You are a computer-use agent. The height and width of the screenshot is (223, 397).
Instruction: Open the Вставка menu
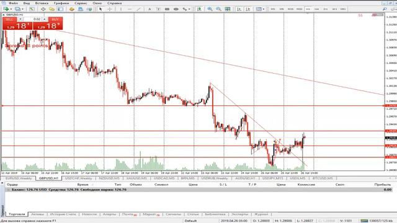coord(42,3)
